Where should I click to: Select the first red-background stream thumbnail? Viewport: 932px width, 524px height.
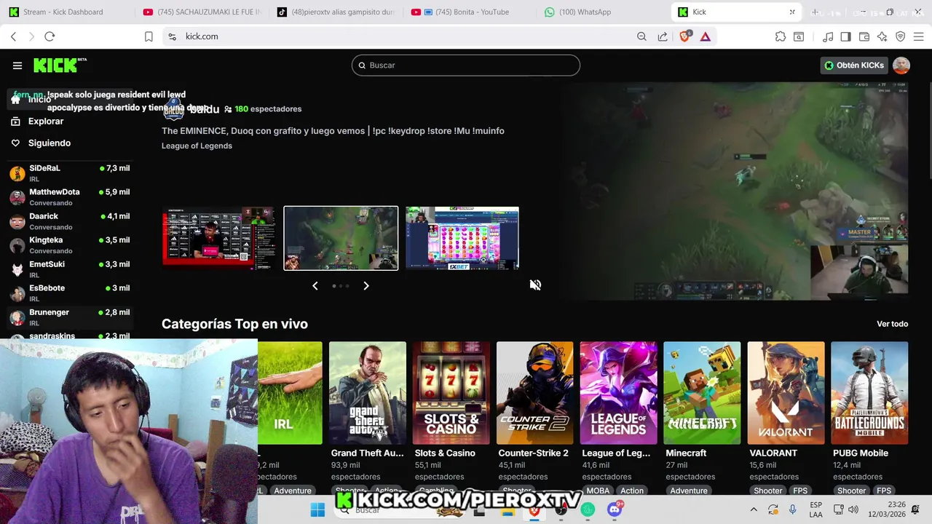tap(219, 238)
